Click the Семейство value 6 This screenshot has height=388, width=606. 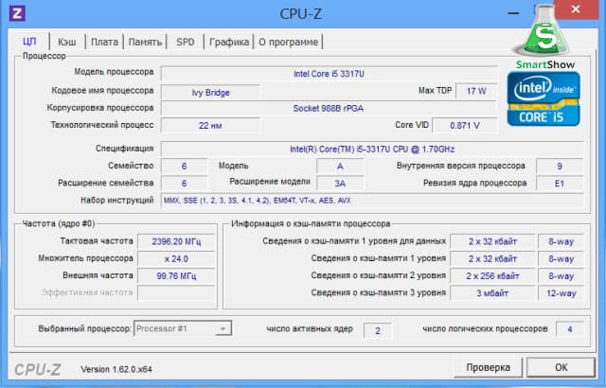[x=184, y=166]
